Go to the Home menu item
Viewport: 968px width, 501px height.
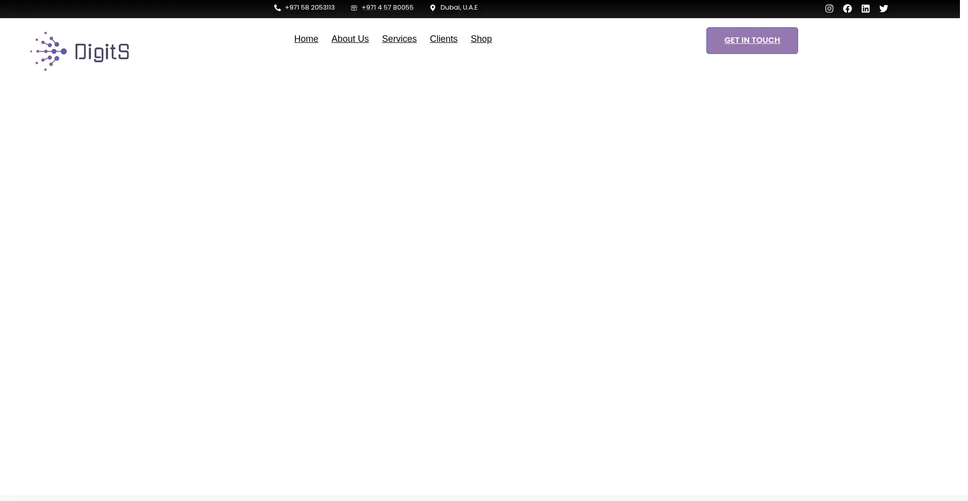click(306, 39)
